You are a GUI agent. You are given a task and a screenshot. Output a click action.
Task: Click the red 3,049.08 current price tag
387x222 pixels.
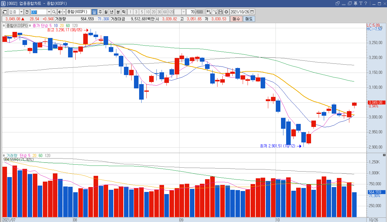[376, 102]
